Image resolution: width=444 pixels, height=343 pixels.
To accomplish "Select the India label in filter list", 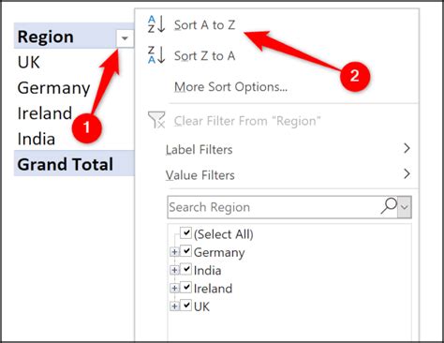I will 207,271.
